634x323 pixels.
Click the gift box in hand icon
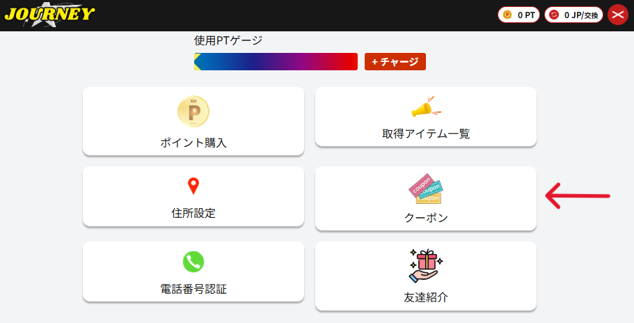coord(426,266)
